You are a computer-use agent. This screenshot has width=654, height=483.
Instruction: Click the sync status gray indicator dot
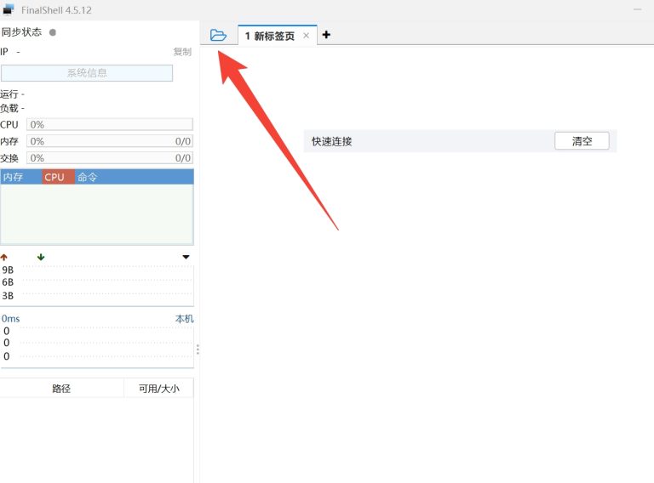(53, 32)
